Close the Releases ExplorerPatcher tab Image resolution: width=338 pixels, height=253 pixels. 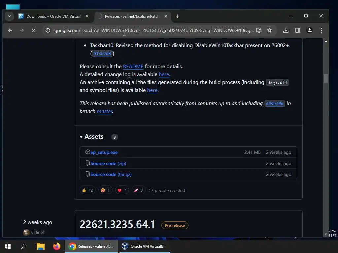166,16
